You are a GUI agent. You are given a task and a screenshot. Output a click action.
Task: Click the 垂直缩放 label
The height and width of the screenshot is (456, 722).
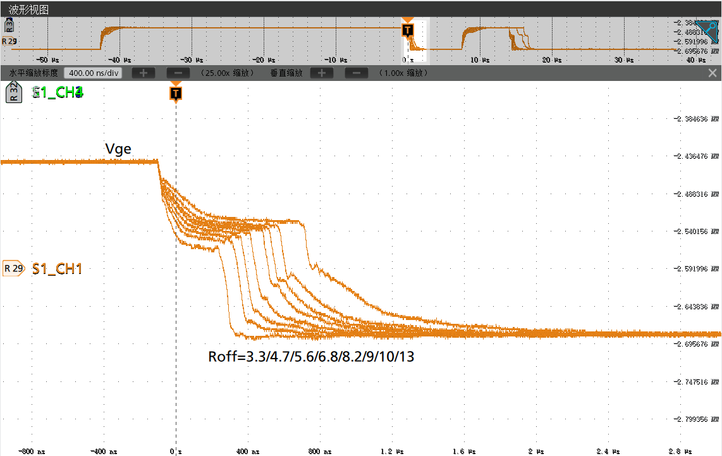tap(286, 73)
